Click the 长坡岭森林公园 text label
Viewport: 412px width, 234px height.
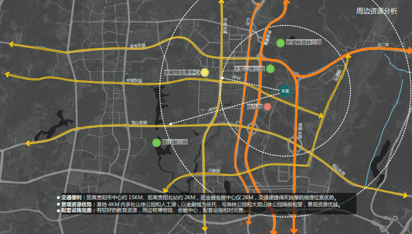pyautogui.click(x=304, y=42)
